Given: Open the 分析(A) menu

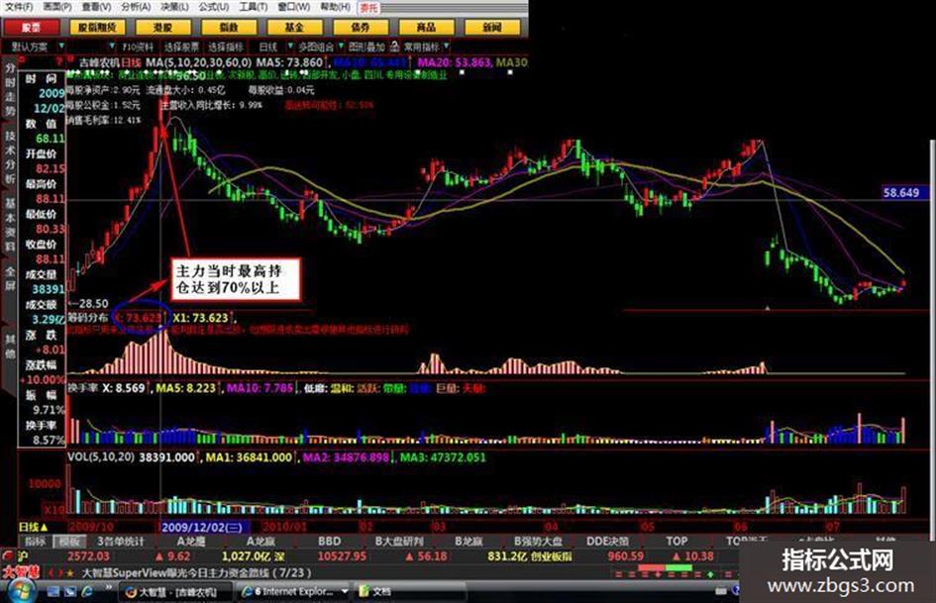Looking at the screenshot, I should [136, 7].
